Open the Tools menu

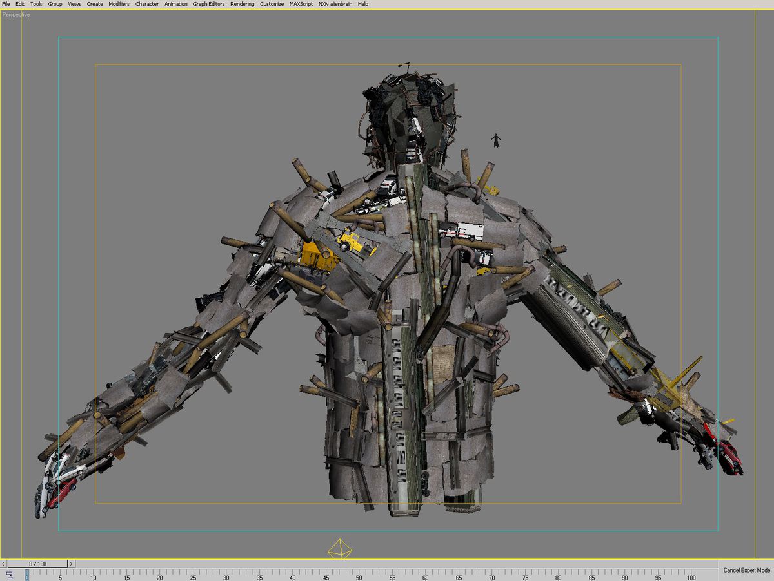[x=35, y=3]
